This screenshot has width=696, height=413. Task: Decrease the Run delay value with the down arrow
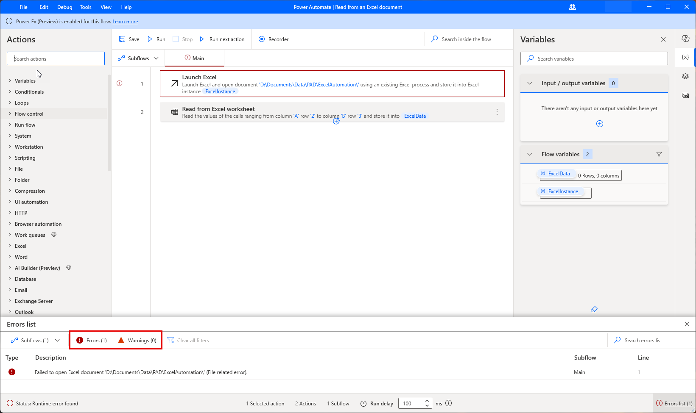[427, 406]
